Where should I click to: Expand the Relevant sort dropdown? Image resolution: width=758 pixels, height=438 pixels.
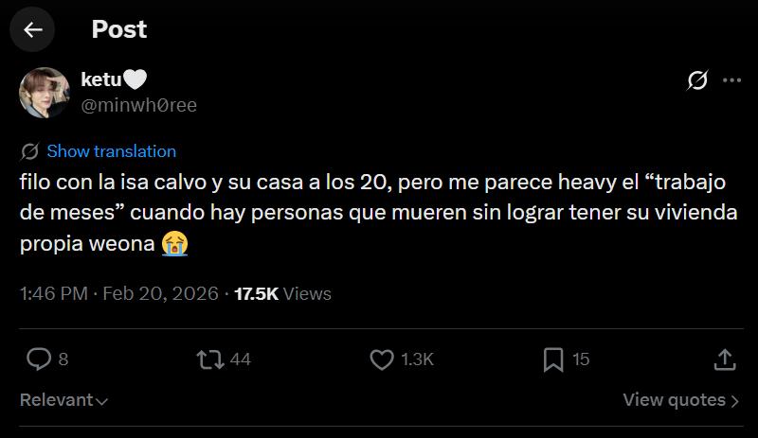(x=63, y=400)
